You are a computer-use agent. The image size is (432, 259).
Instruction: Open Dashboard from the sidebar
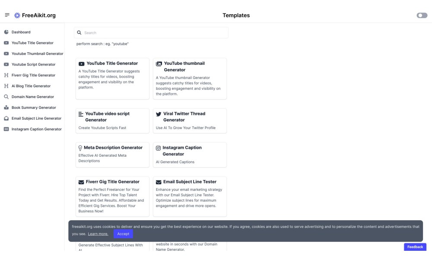coord(21,32)
